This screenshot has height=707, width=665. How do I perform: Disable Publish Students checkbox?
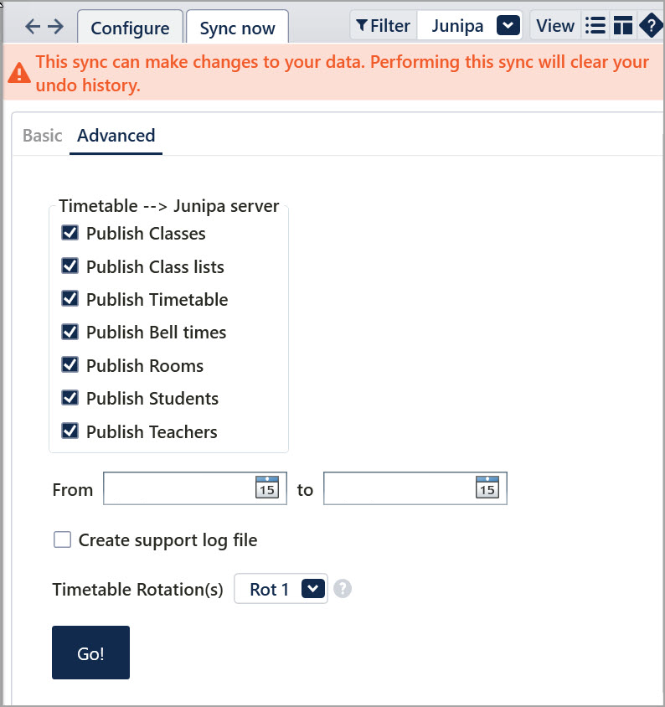tap(70, 398)
